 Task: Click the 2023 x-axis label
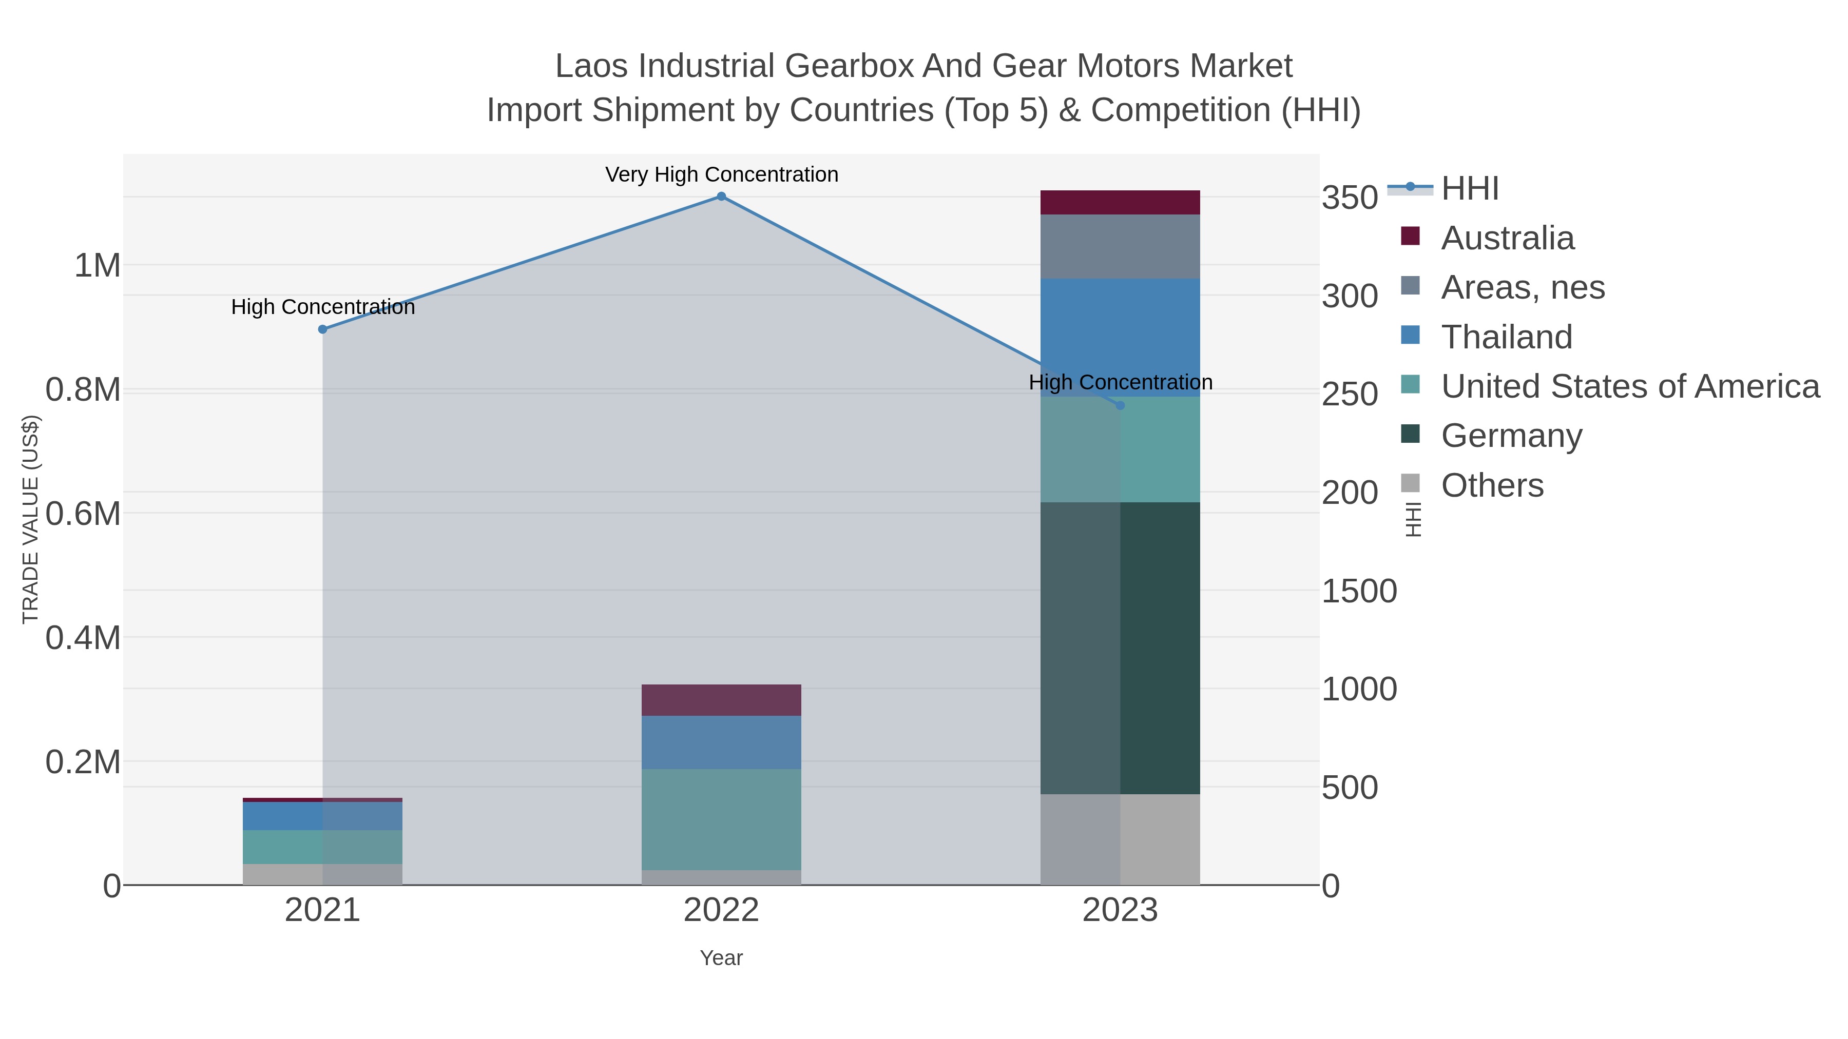pyautogui.click(x=1121, y=911)
